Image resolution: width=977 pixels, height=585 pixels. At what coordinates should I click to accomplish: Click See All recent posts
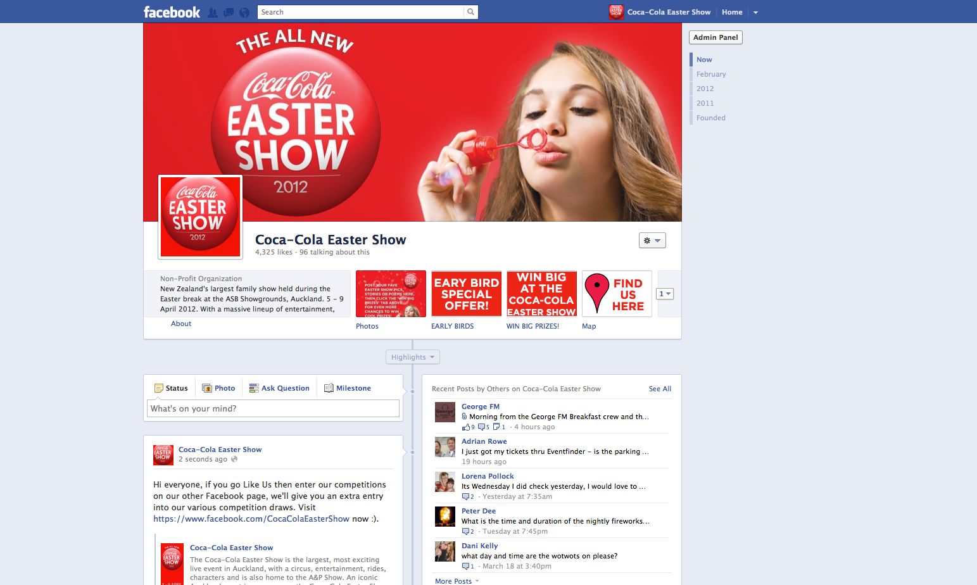(660, 389)
